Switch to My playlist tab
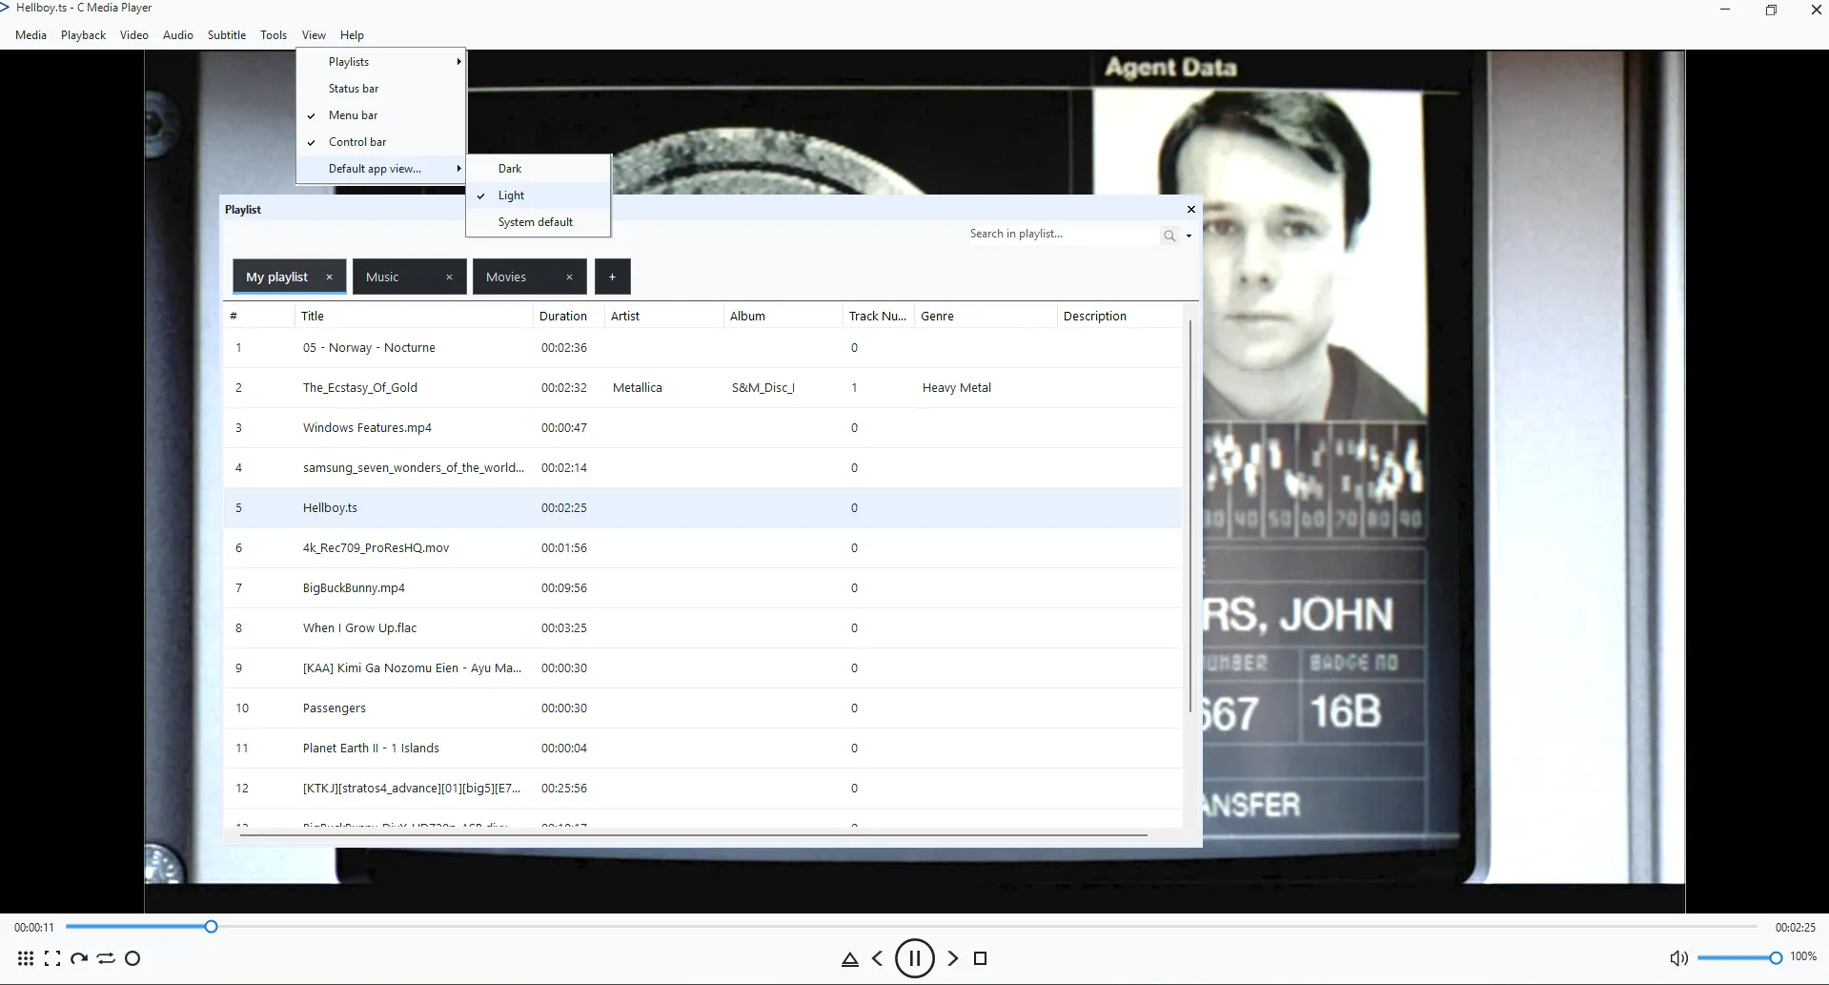 [x=276, y=277]
